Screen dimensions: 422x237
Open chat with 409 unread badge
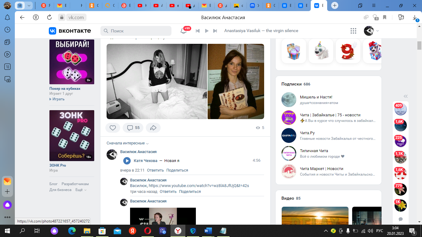pos(401,109)
